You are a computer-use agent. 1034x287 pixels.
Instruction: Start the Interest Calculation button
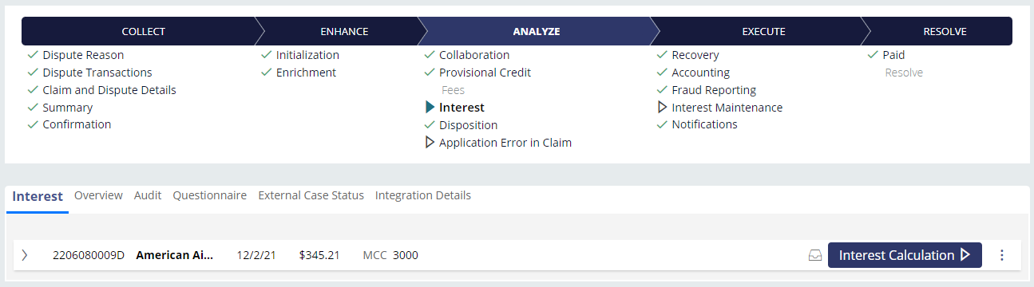(905, 255)
